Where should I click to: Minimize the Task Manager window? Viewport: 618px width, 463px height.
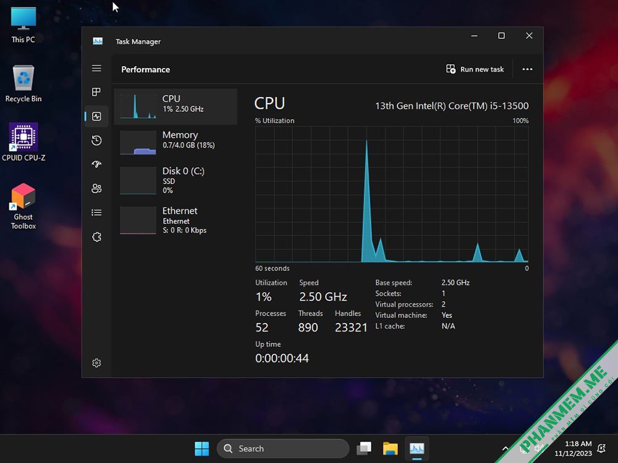coord(475,36)
